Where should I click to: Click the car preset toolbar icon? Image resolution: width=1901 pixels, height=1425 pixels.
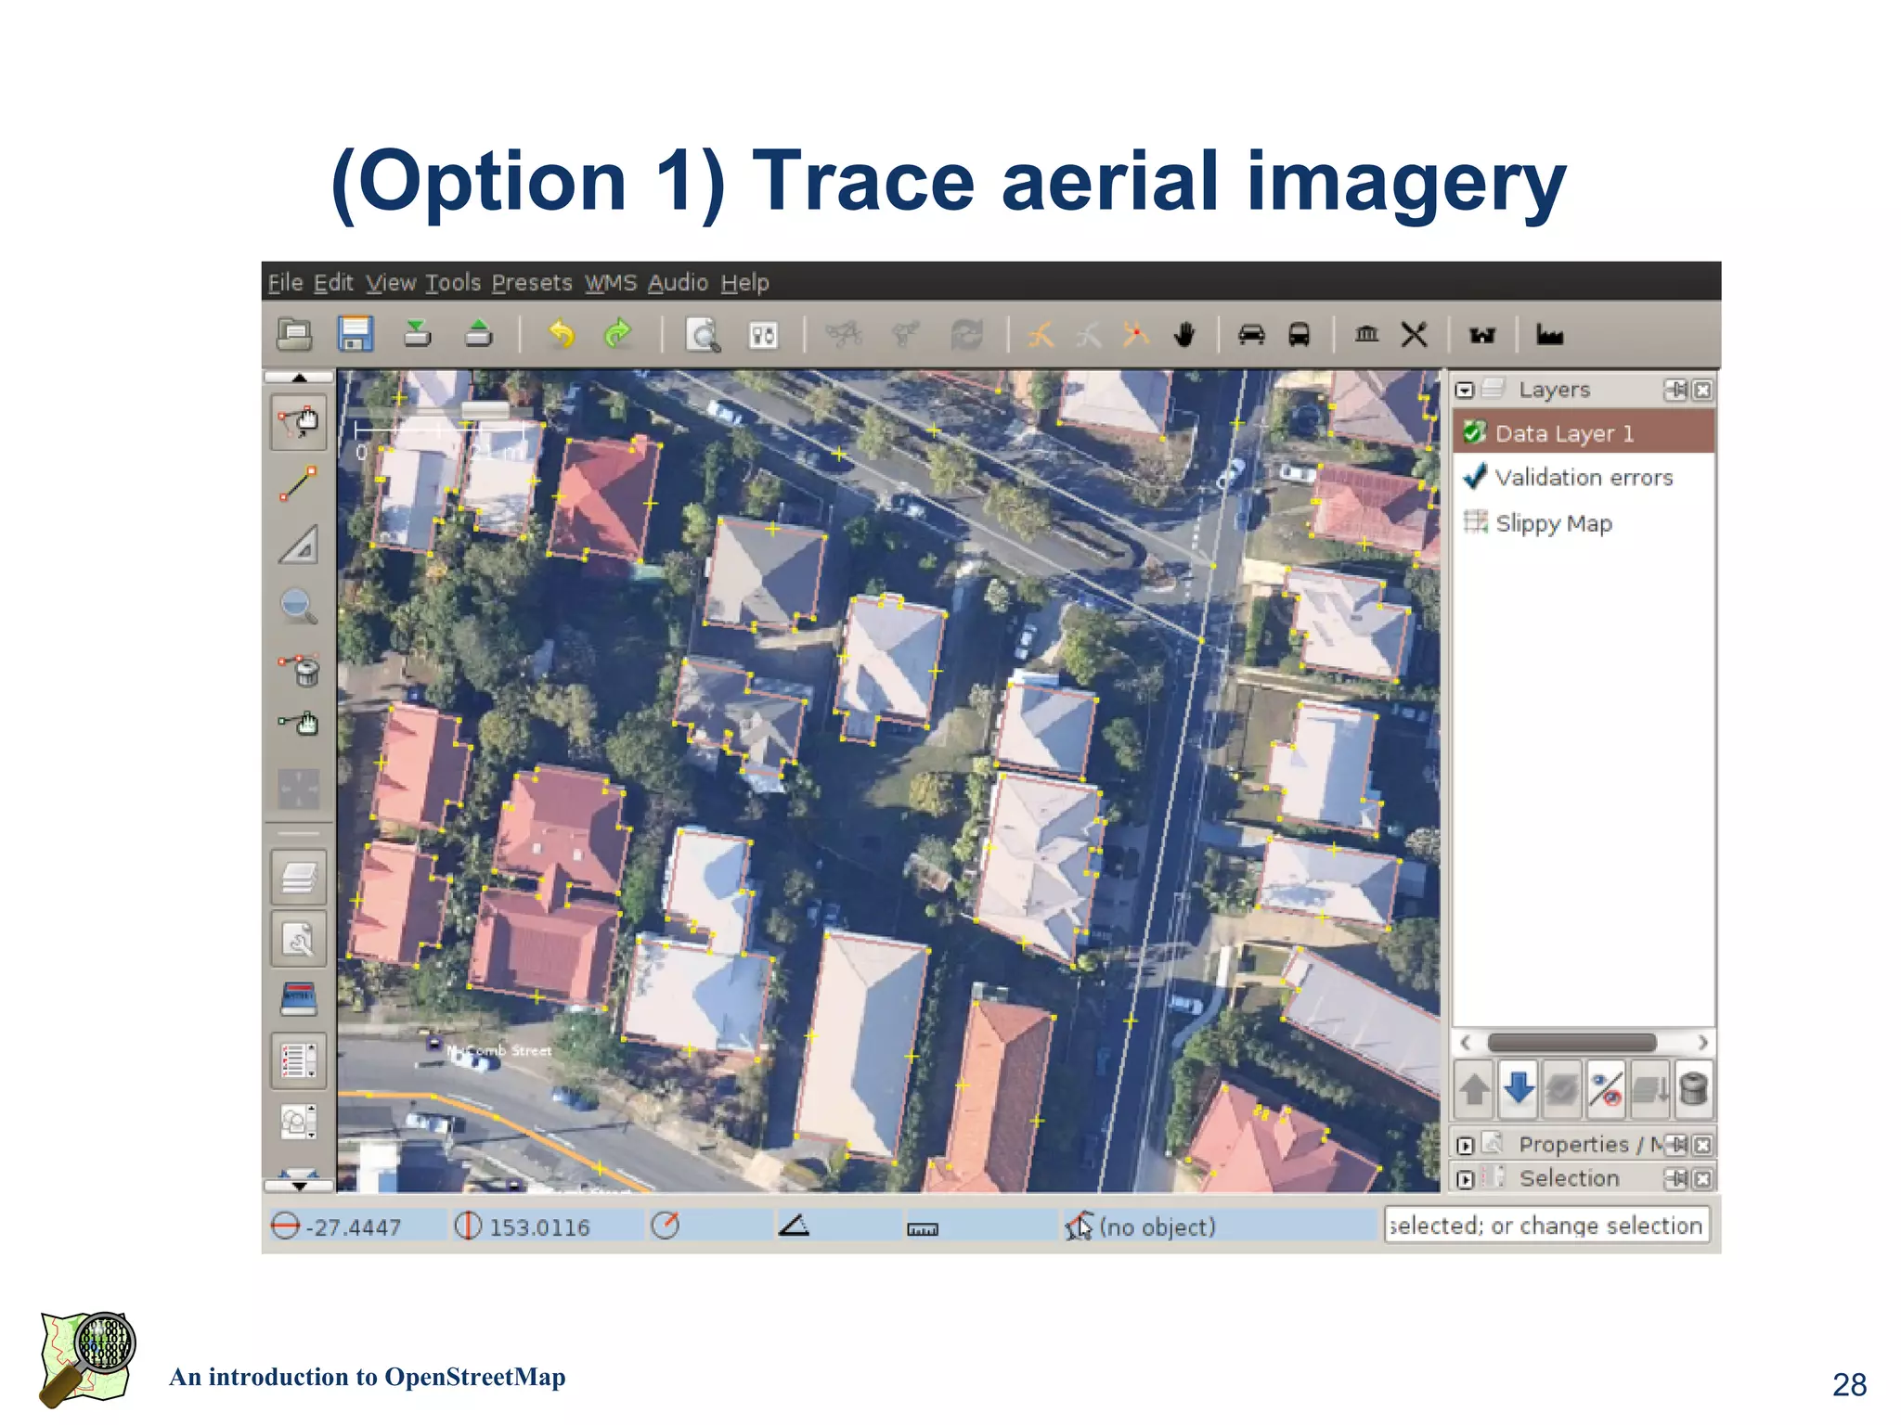point(1251,334)
